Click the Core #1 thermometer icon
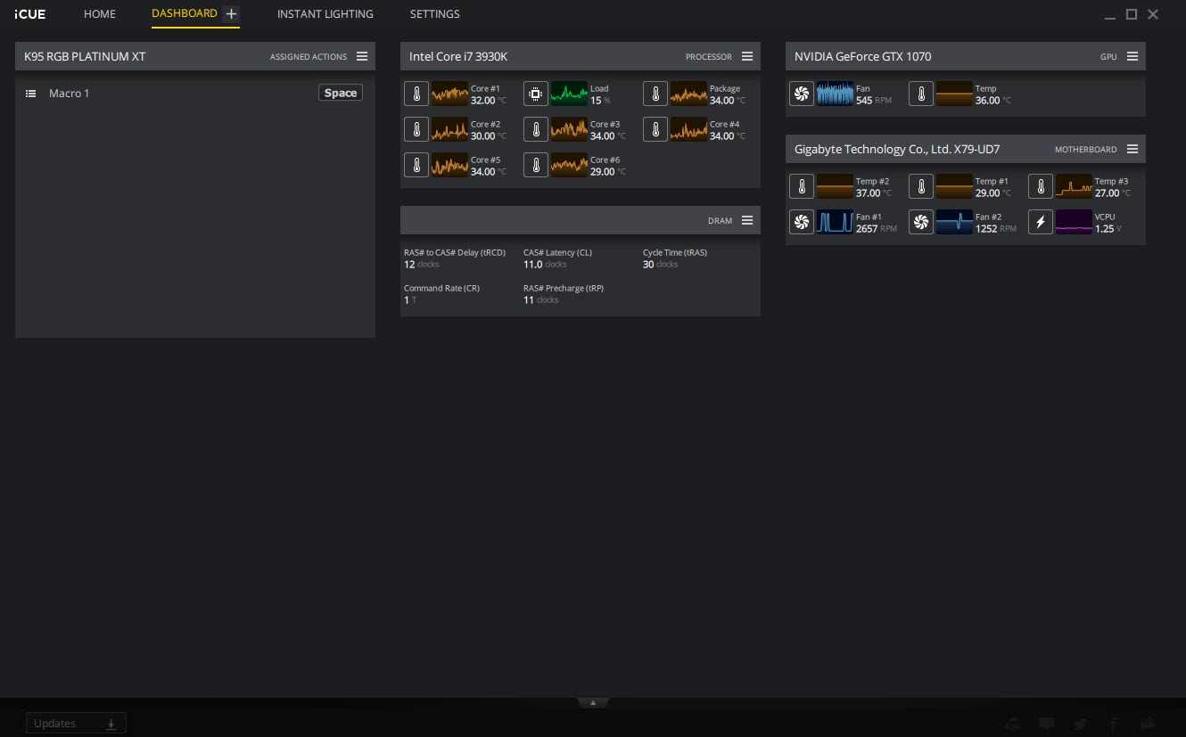Image resolution: width=1186 pixels, height=737 pixels. click(x=416, y=94)
